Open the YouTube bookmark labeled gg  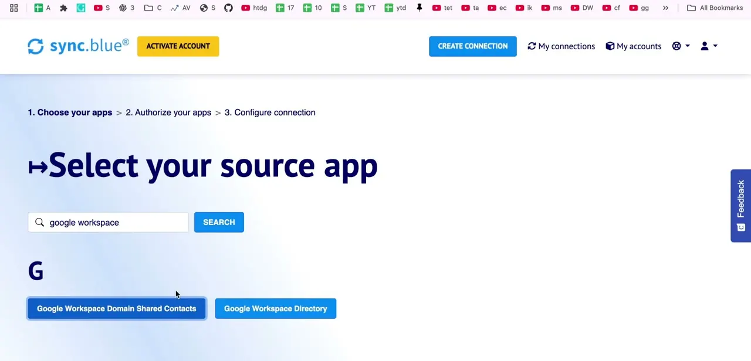(x=639, y=8)
